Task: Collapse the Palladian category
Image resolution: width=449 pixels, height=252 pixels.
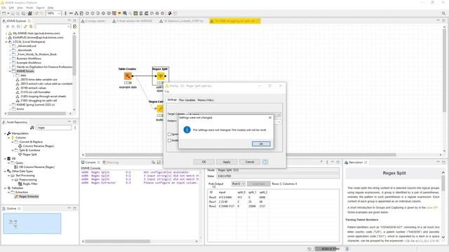Action: [5, 188]
